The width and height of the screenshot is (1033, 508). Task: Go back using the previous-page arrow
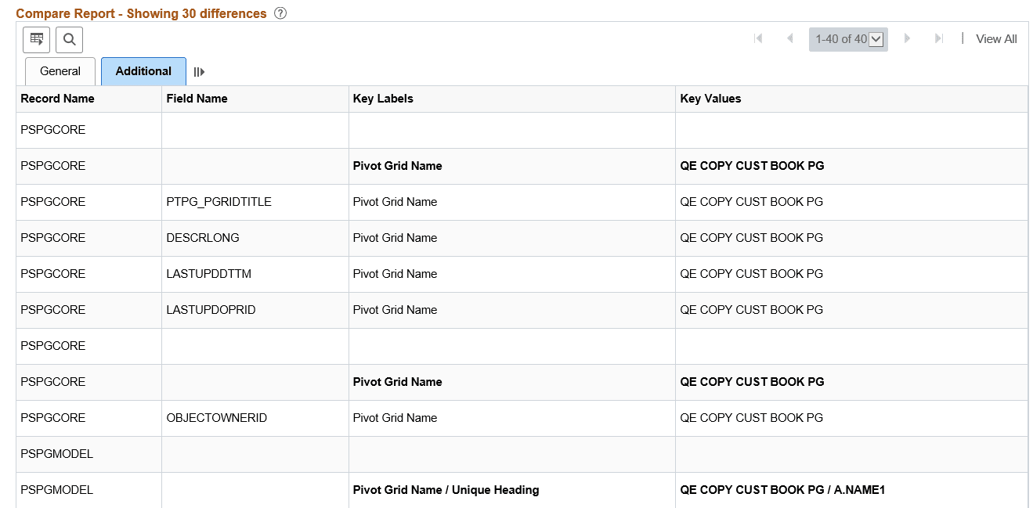pyautogui.click(x=788, y=38)
